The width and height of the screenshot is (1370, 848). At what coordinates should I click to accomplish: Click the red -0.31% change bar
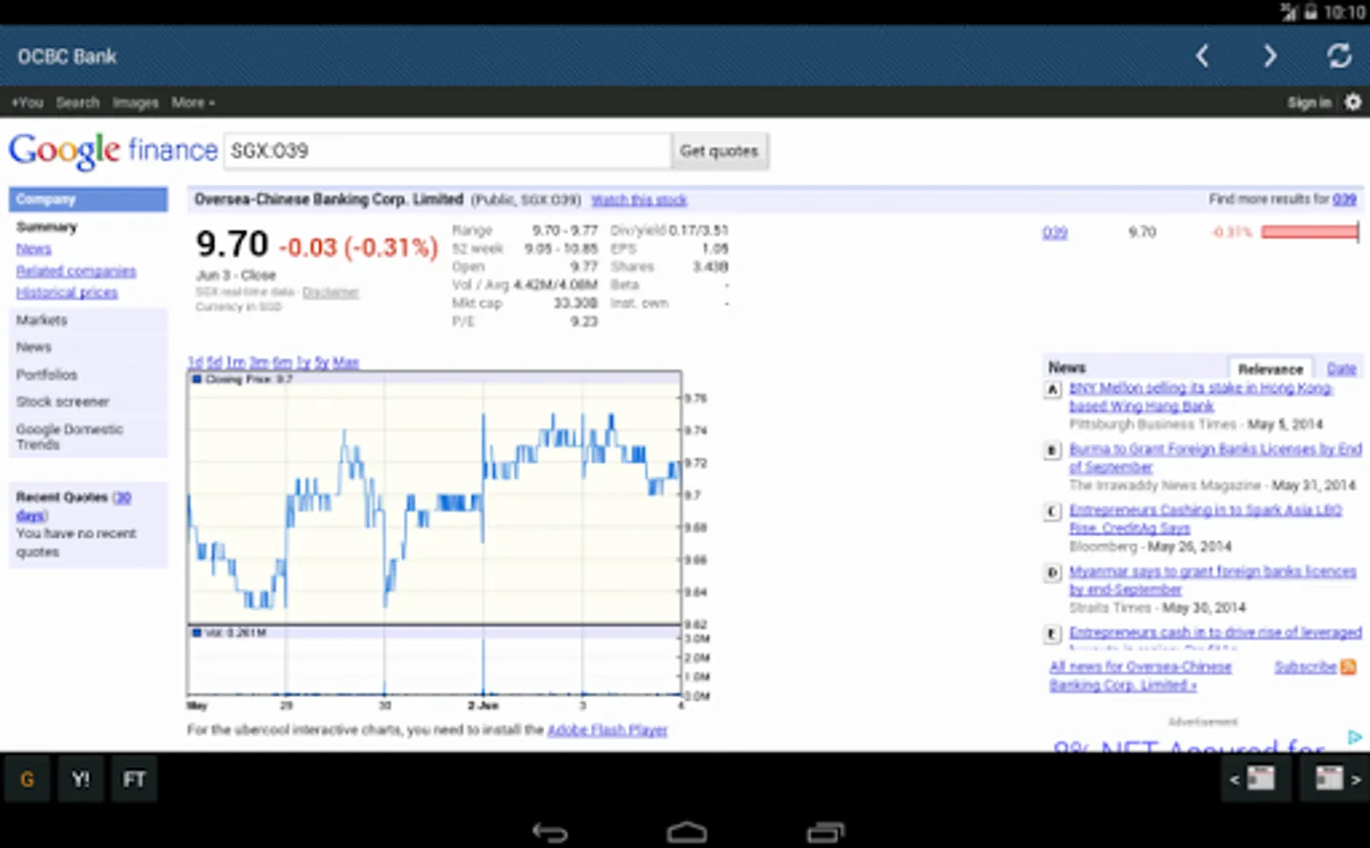click(1310, 232)
